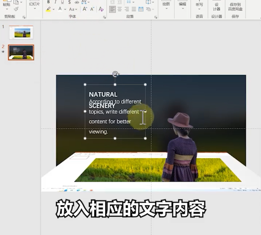Click 听写 (Dictate) button
Screen dimensions: 261x235
[199, 5]
